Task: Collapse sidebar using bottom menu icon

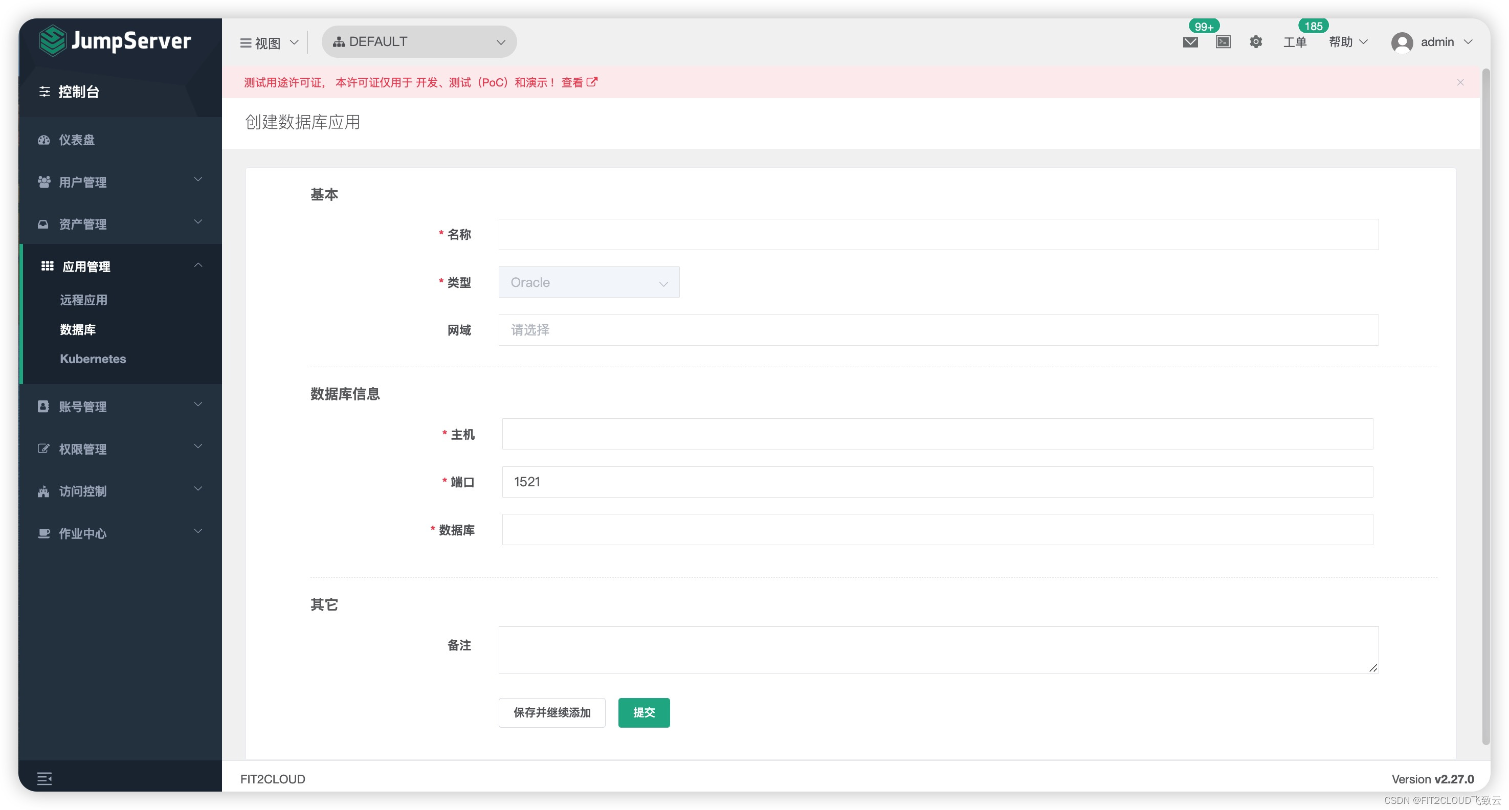Action: pos(45,778)
